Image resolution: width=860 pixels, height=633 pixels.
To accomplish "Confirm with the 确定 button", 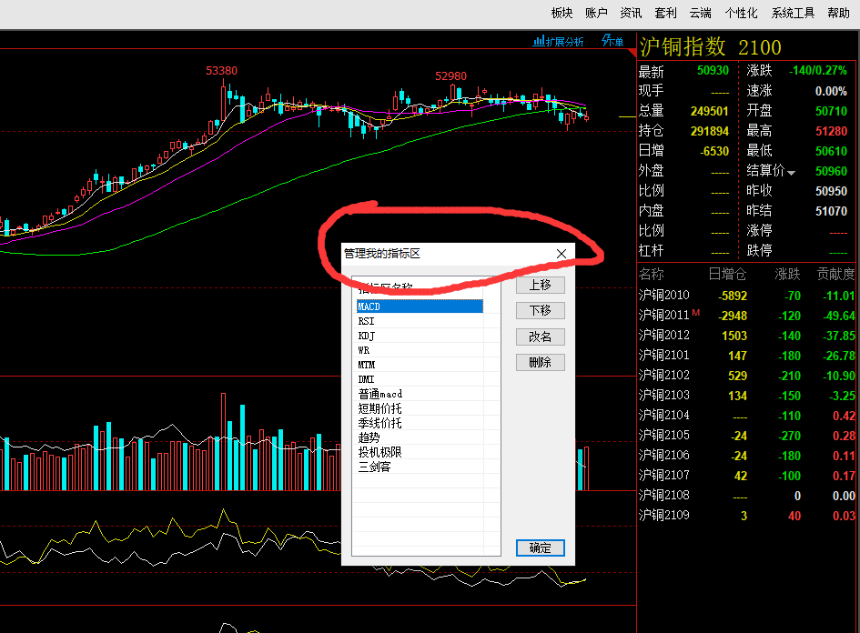I will [x=540, y=548].
